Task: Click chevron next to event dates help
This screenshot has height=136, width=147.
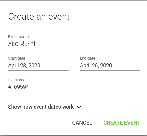Action: (79, 107)
